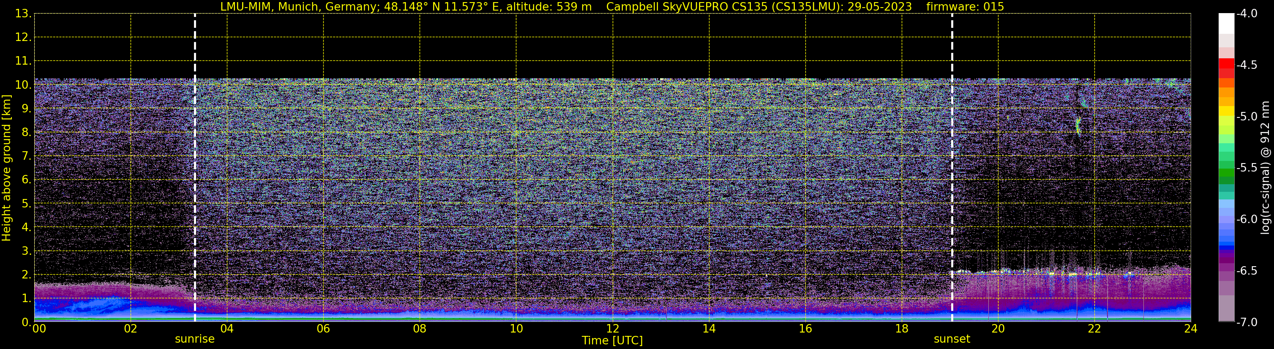Click the 'Time [UTC]' axis label
Screen dimensions: 1274x349
(x=612, y=341)
